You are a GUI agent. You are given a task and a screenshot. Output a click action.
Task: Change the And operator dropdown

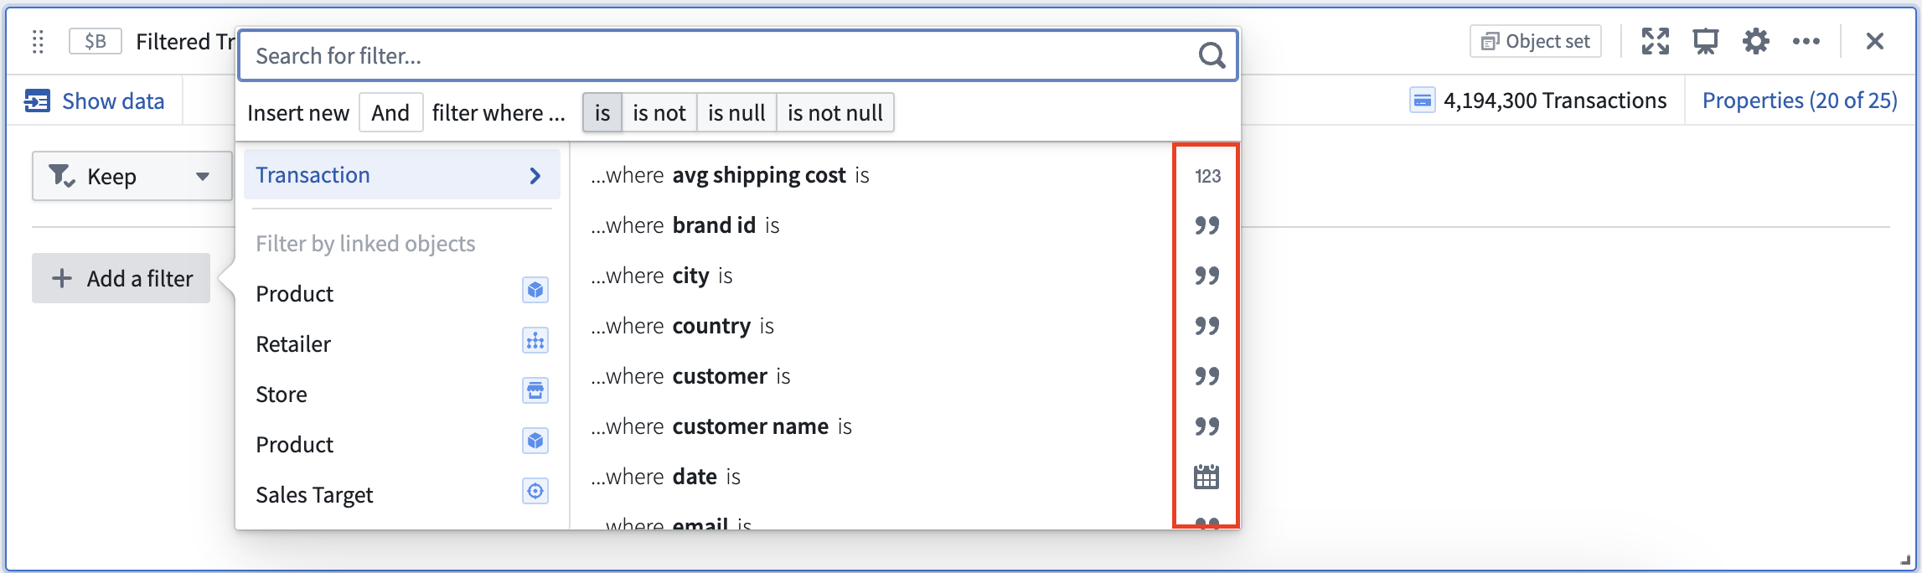tap(390, 112)
